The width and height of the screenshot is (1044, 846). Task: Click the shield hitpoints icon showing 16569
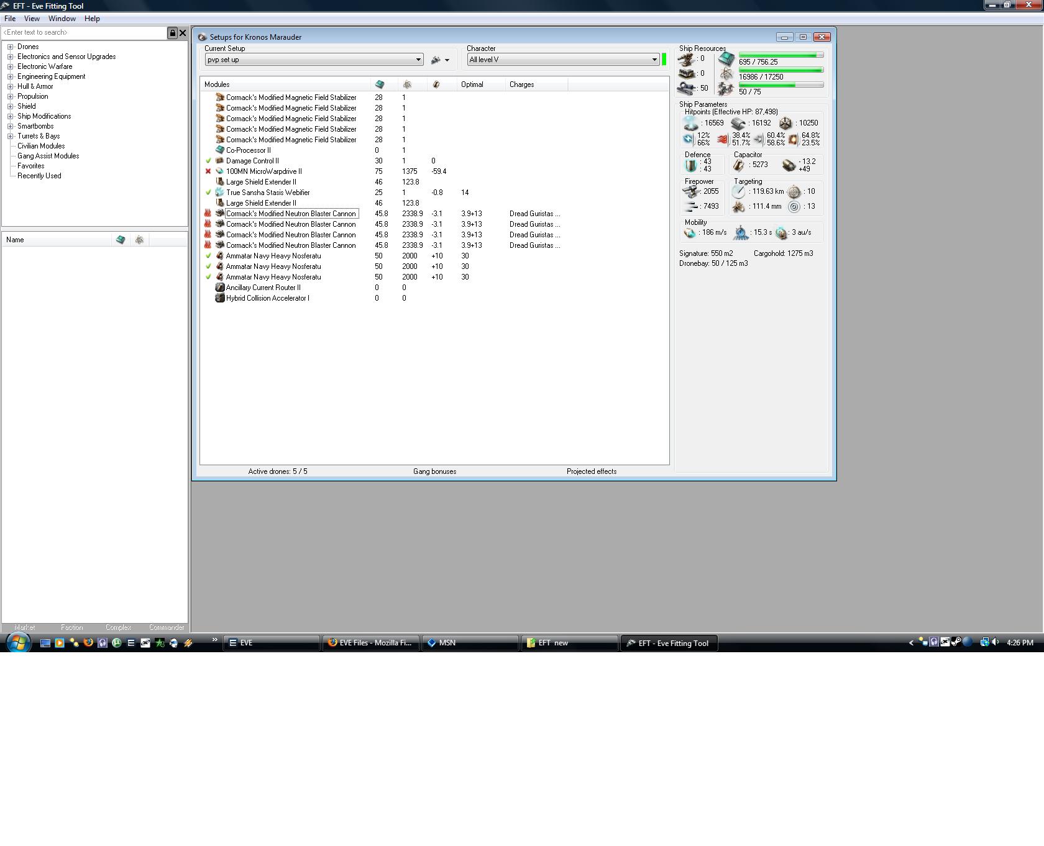click(690, 123)
